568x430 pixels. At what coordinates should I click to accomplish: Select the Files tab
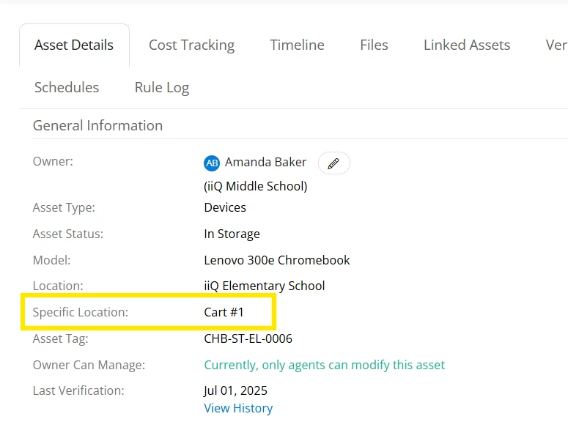[x=374, y=45]
